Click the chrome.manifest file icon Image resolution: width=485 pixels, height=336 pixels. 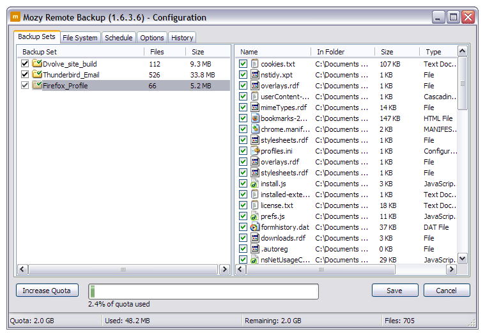click(x=254, y=129)
